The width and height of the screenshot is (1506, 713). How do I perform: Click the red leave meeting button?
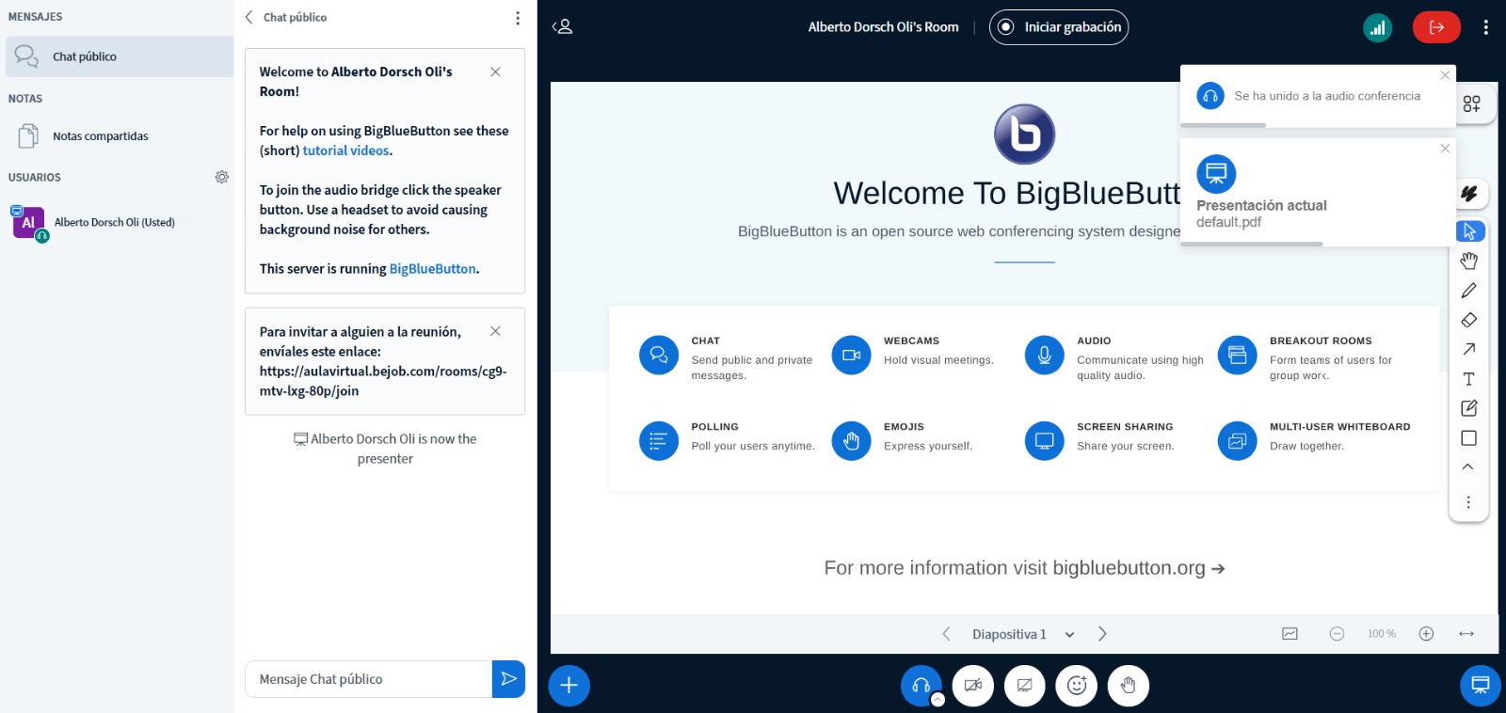click(x=1436, y=27)
